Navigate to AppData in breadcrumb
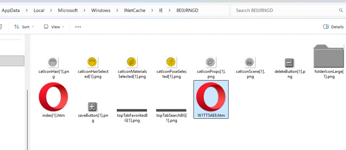 pos(11,10)
